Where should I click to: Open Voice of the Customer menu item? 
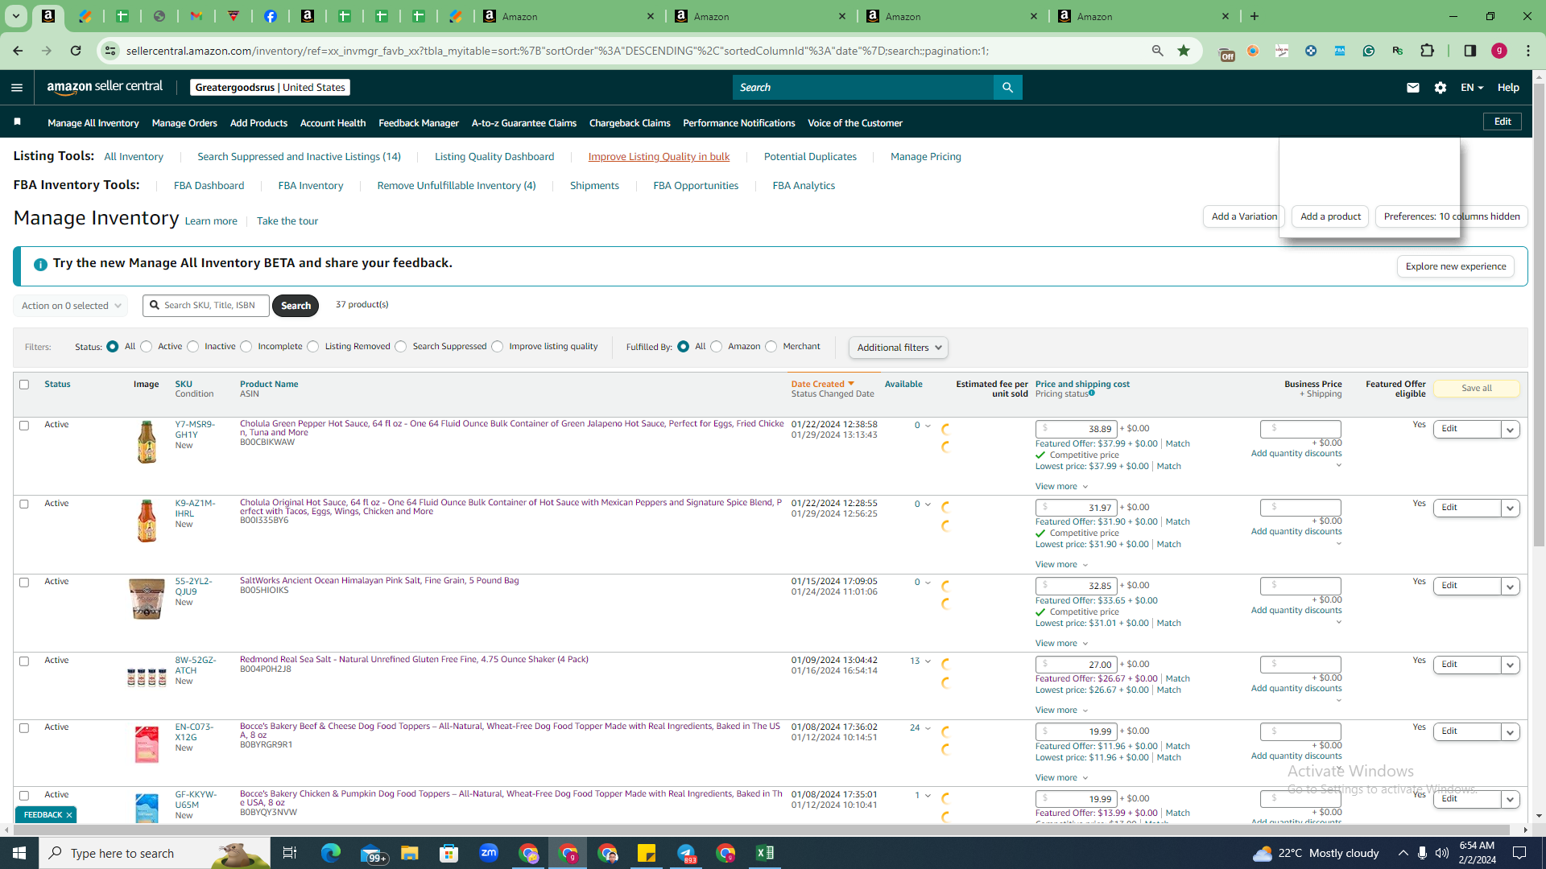(855, 123)
